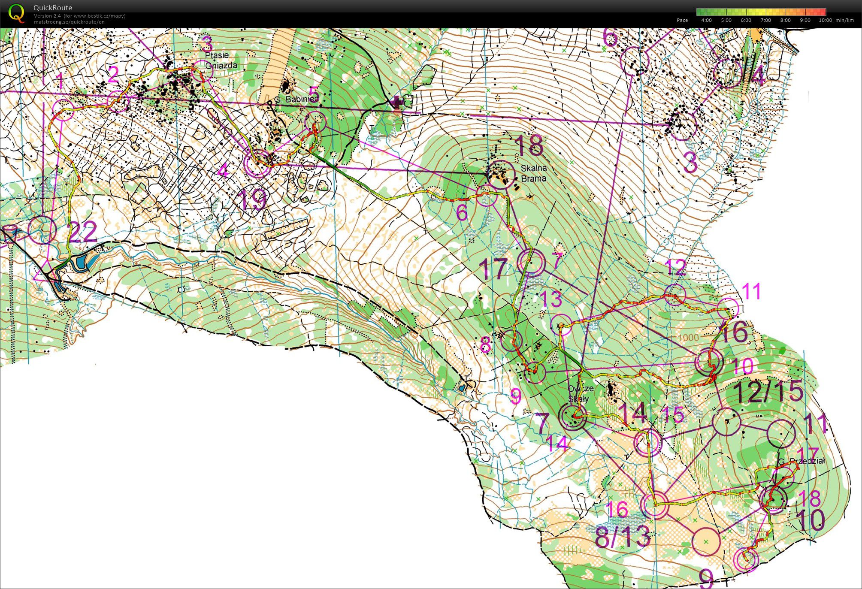This screenshot has height=589, width=862.
Task: Click the '8/13' control label
Action: coord(623,537)
